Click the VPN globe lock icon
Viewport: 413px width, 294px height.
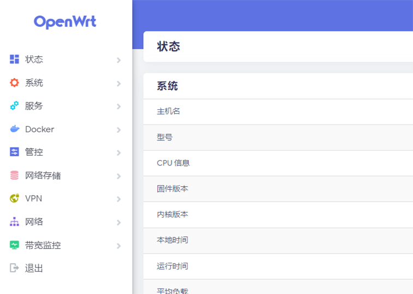coord(14,198)
